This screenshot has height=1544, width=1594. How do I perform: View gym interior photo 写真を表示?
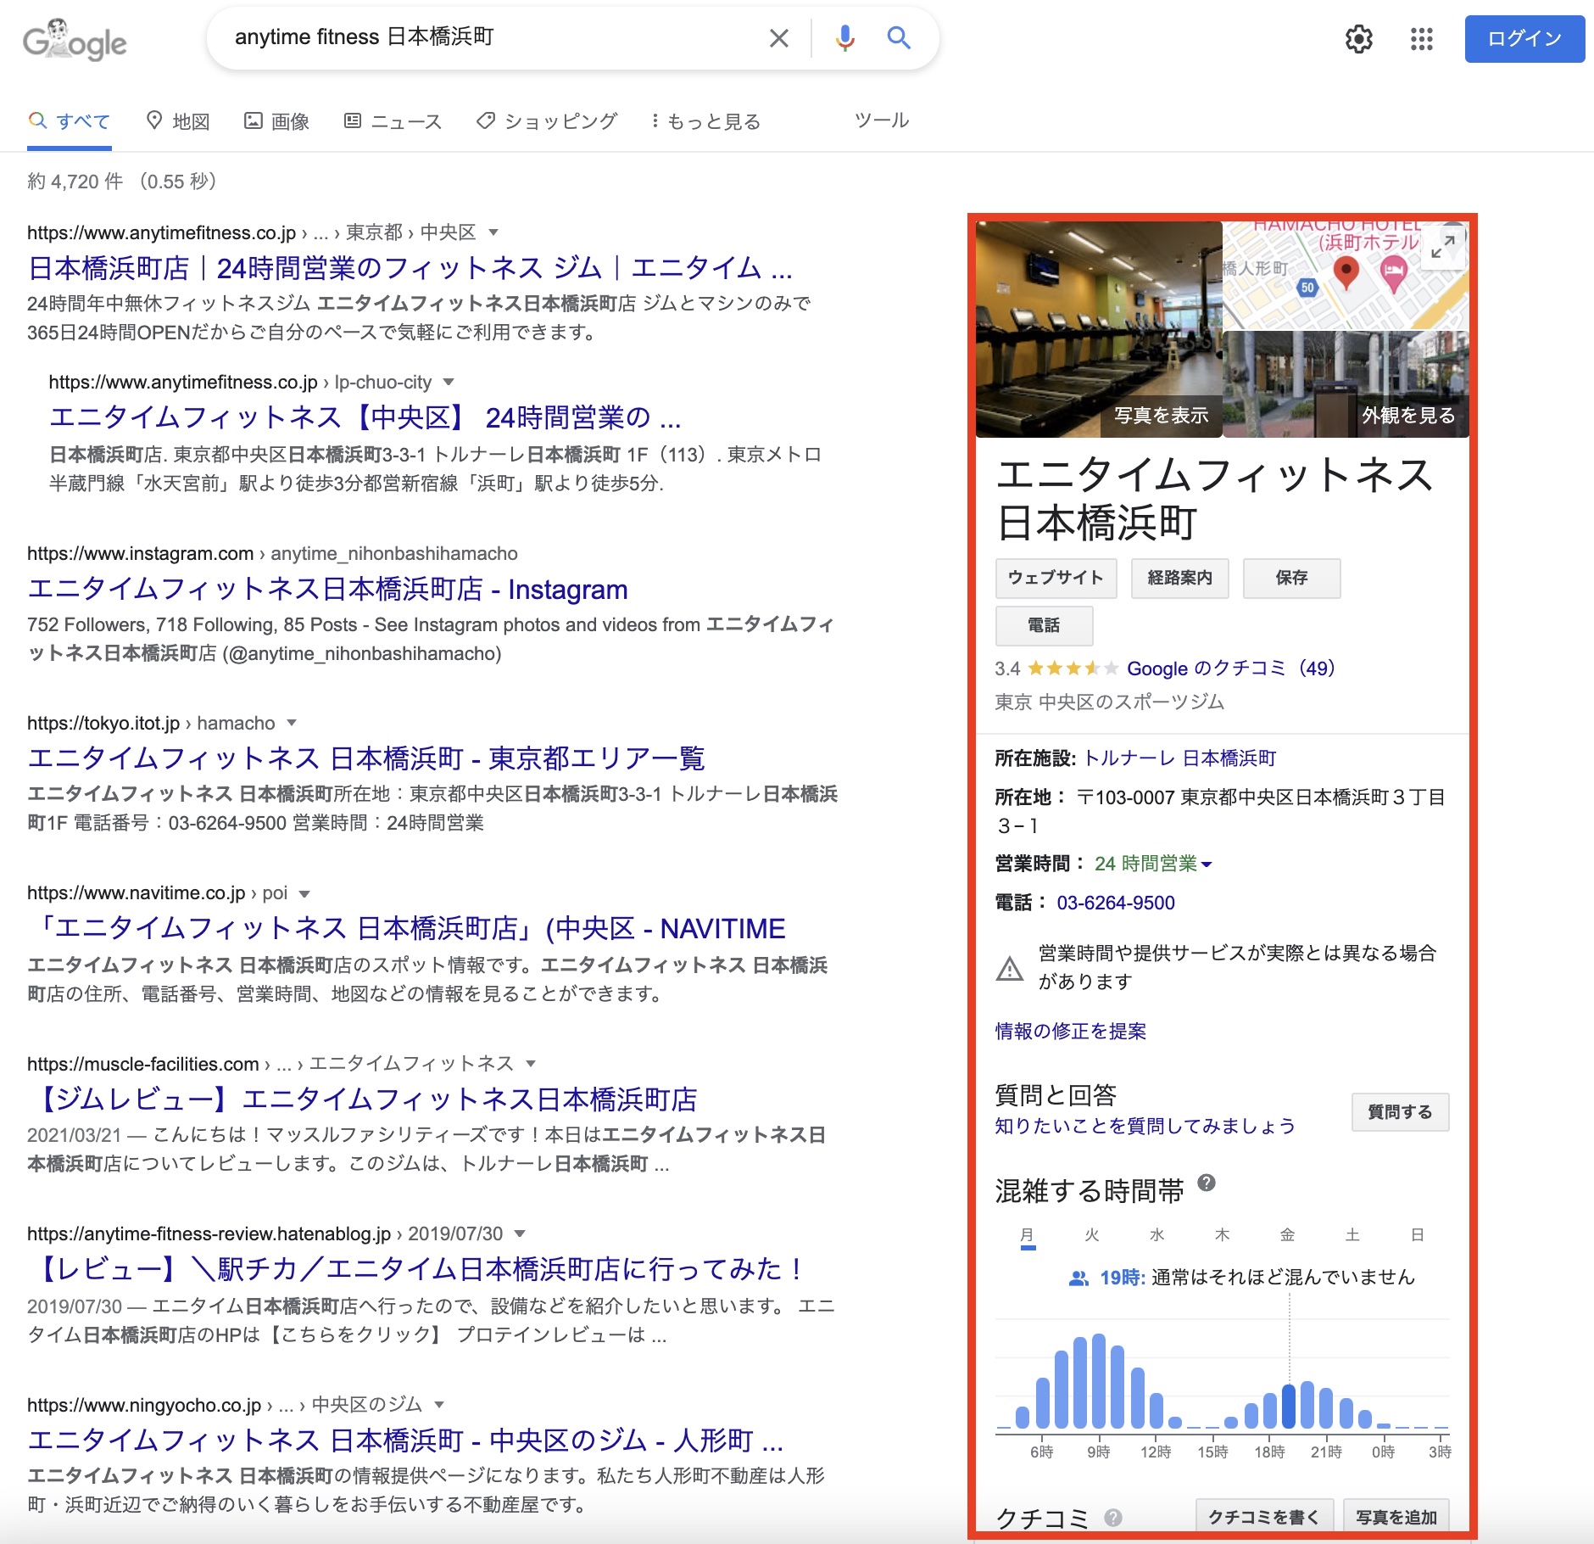pos(1099,329)
